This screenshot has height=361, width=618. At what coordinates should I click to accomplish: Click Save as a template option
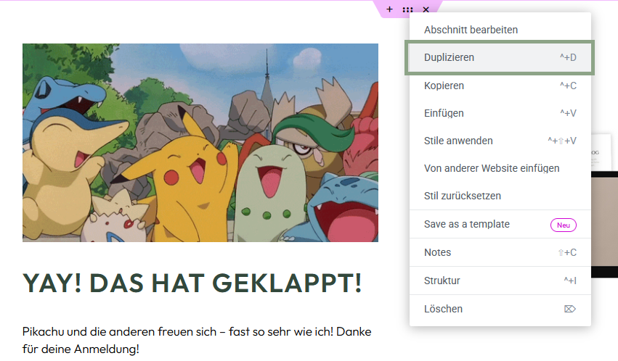click(x=500, y=224)
